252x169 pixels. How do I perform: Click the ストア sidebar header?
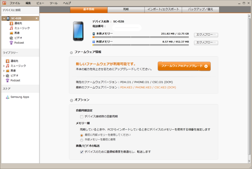(20, 89)
